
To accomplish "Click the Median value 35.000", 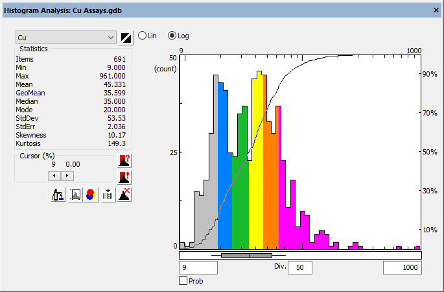I will point(114,101).
